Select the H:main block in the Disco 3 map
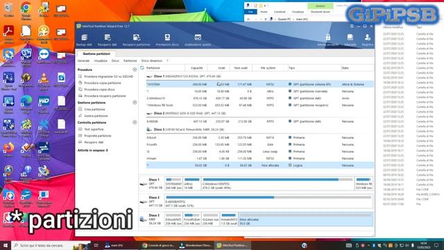The height and width of the screenshot is (250, 444). pos(229,219)
